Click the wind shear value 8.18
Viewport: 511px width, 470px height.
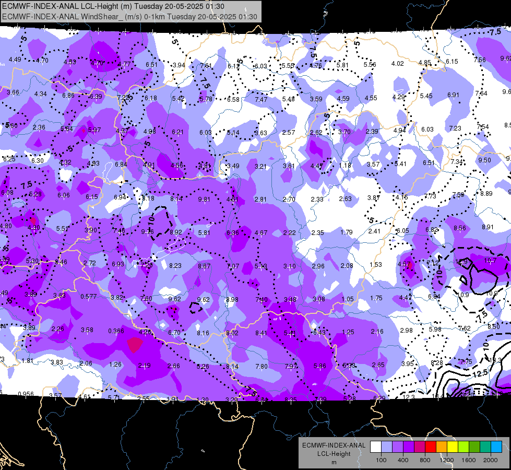(148, 198)
